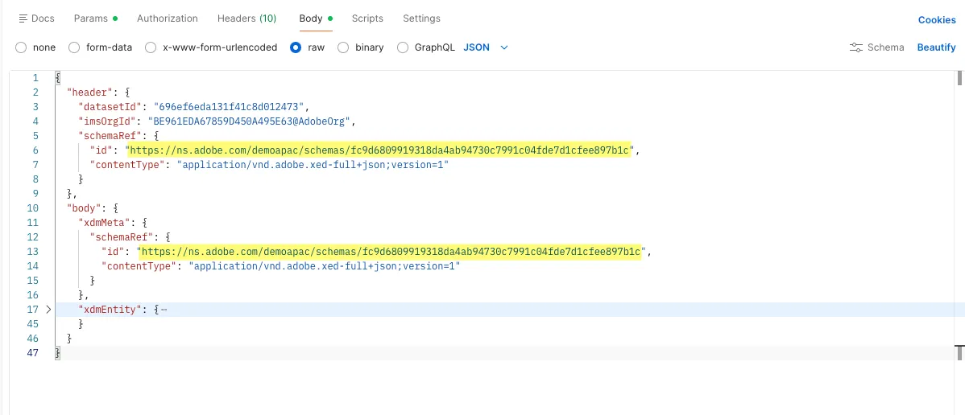
Task: Open the JSON format dropdown
Action: (486, 47)
